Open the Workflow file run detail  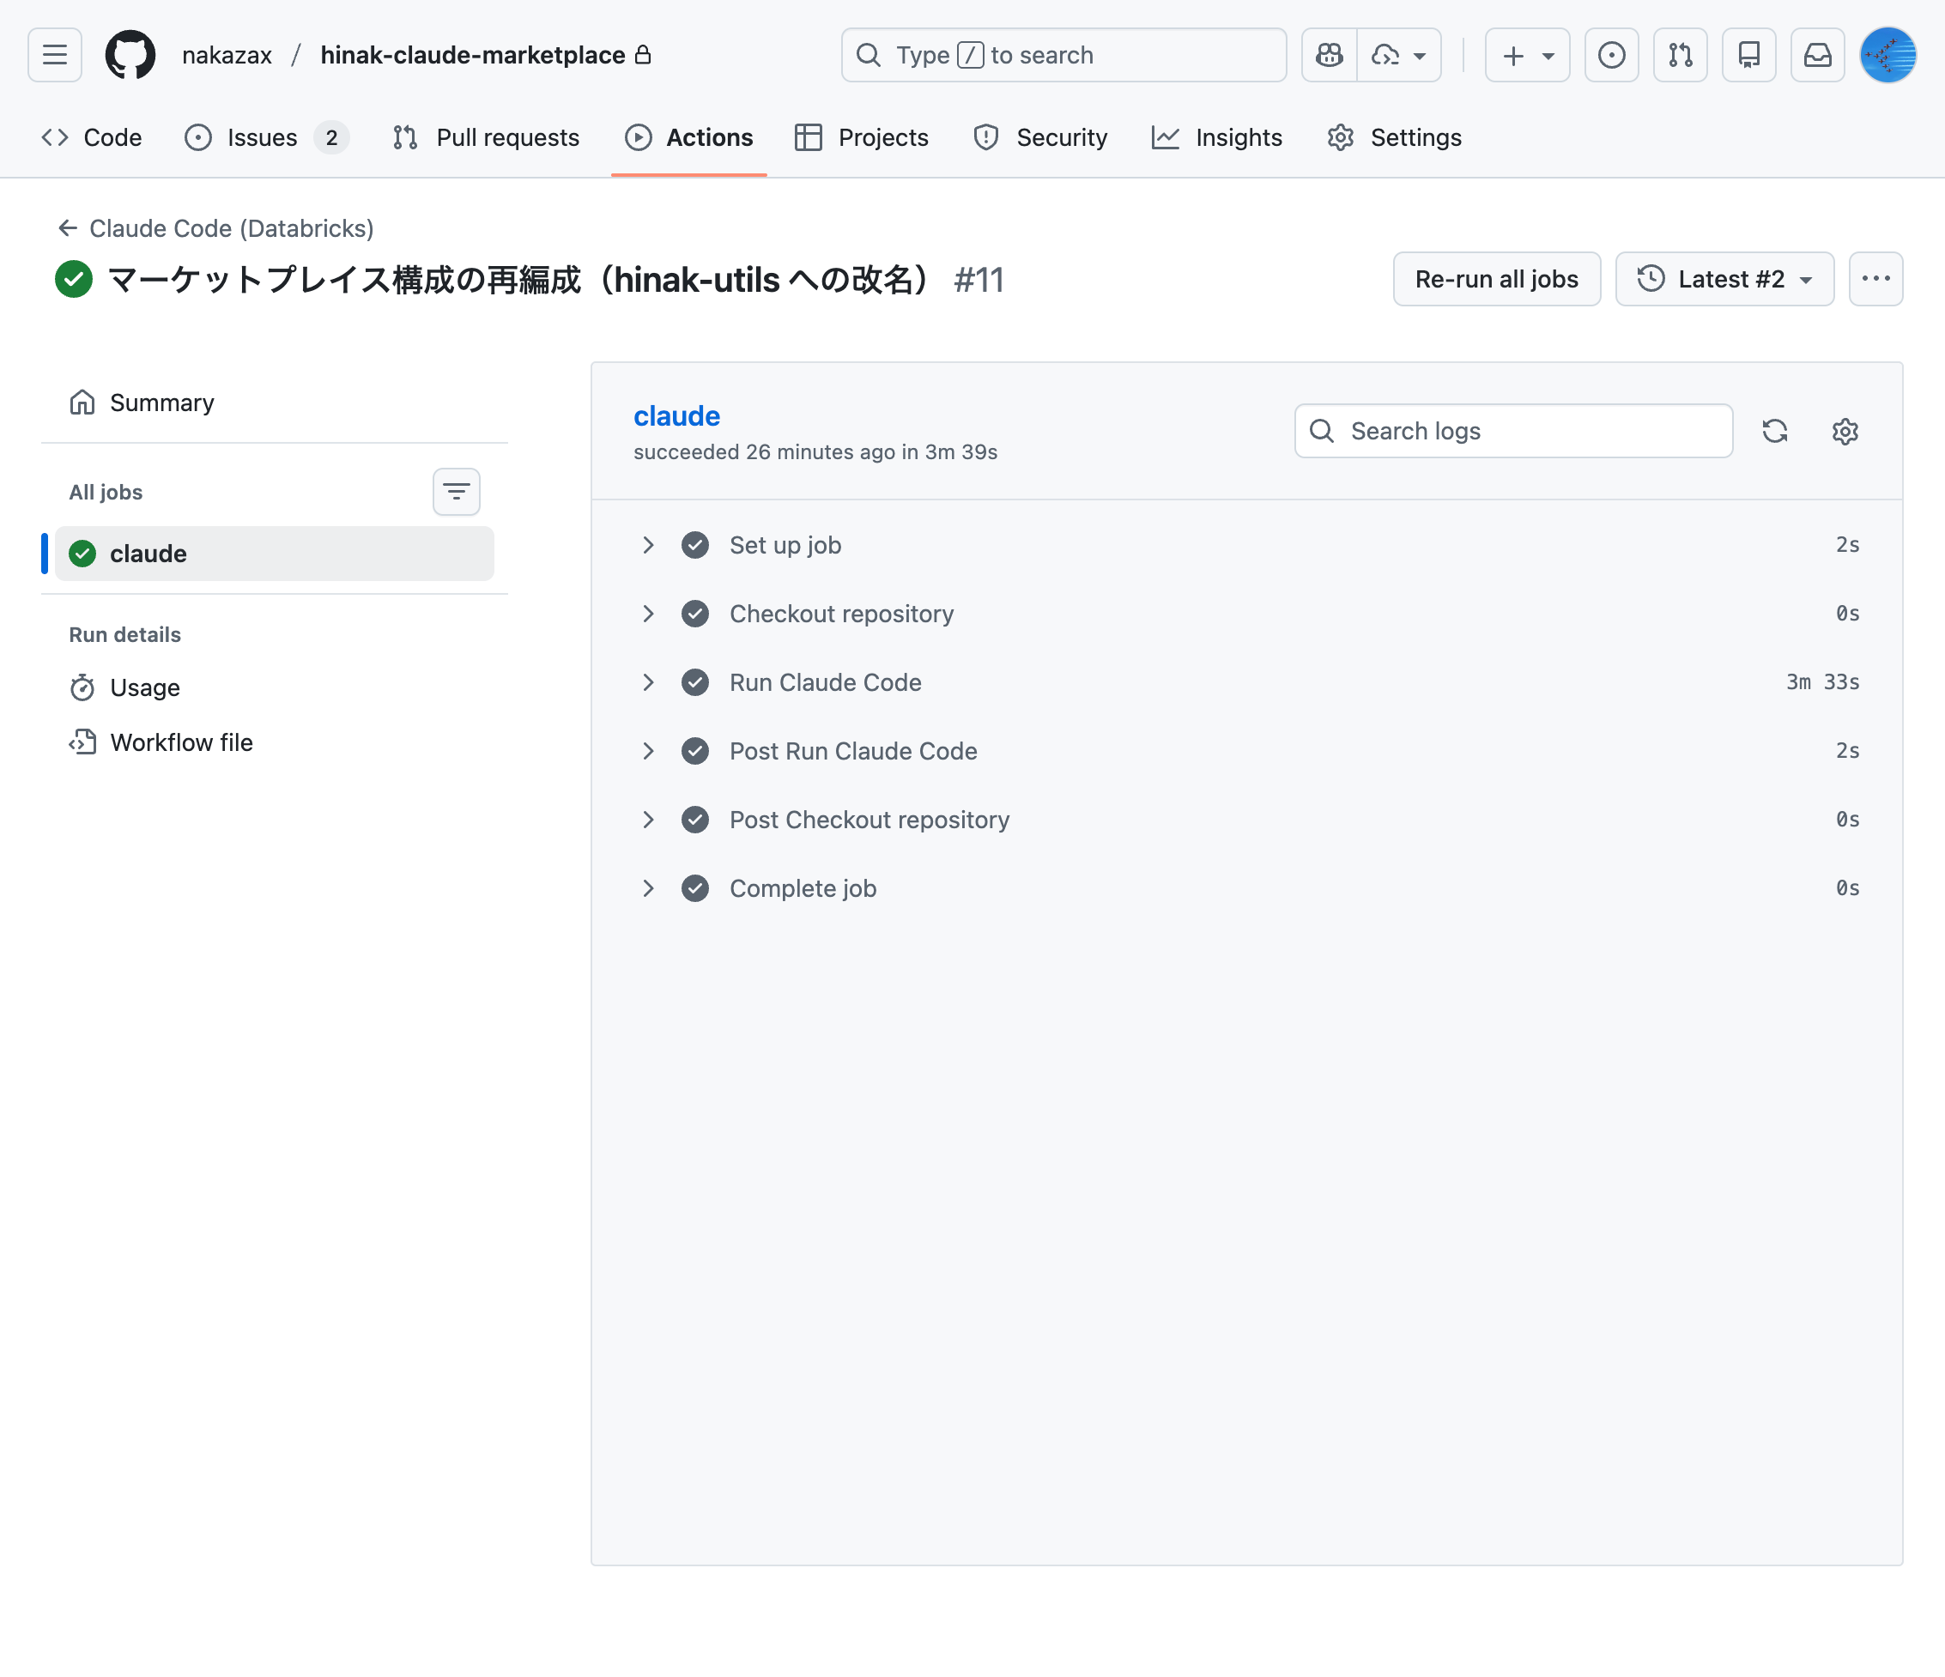click(181, 742)
